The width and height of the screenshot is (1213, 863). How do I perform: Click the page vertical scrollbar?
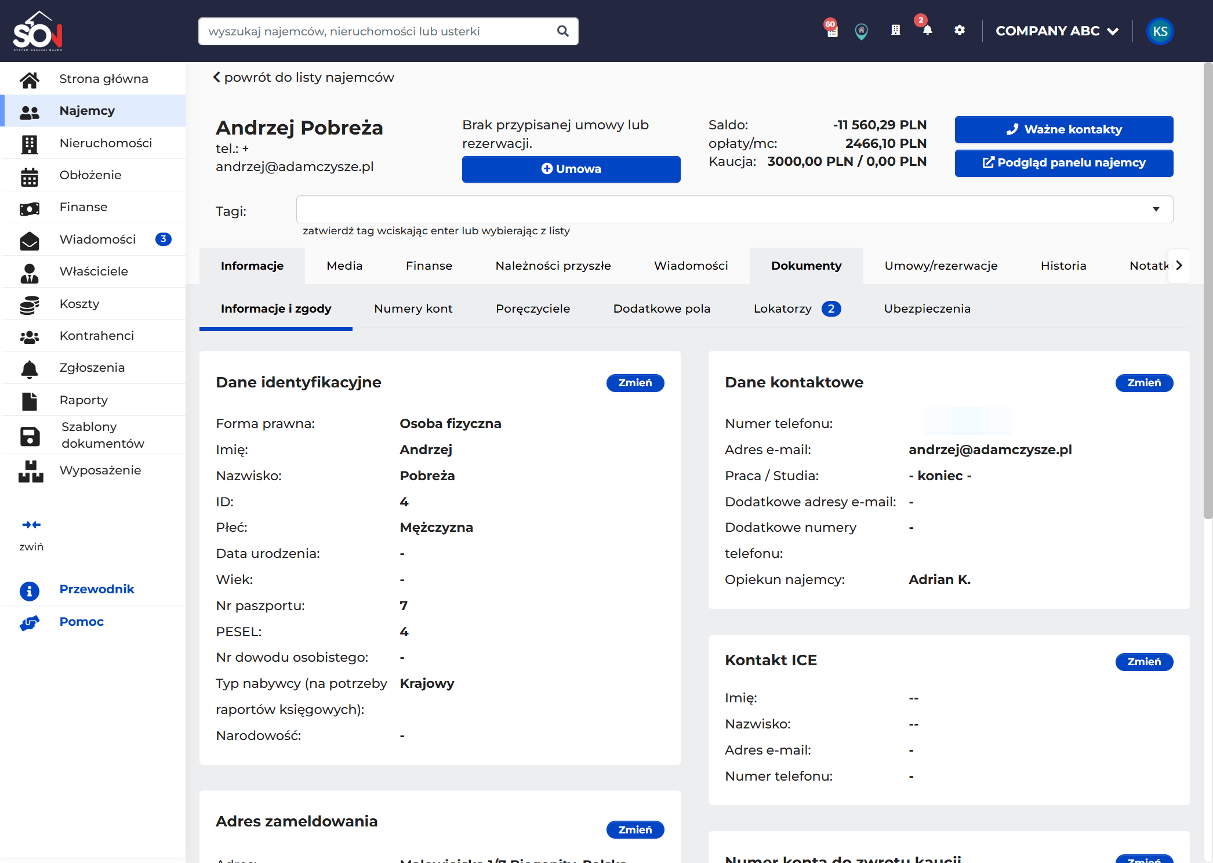point(1208,290)
